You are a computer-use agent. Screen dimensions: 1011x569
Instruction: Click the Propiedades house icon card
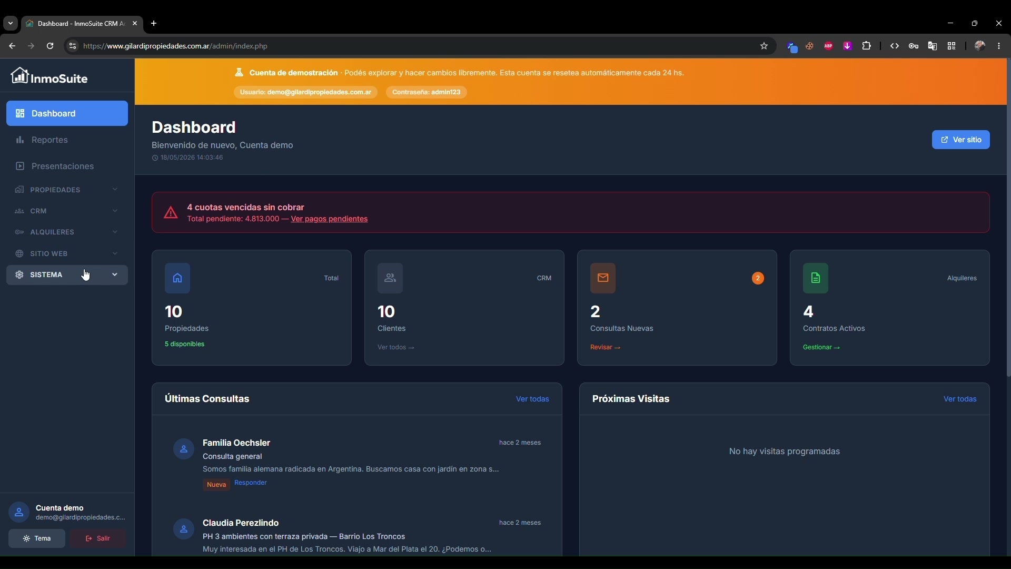177,278
